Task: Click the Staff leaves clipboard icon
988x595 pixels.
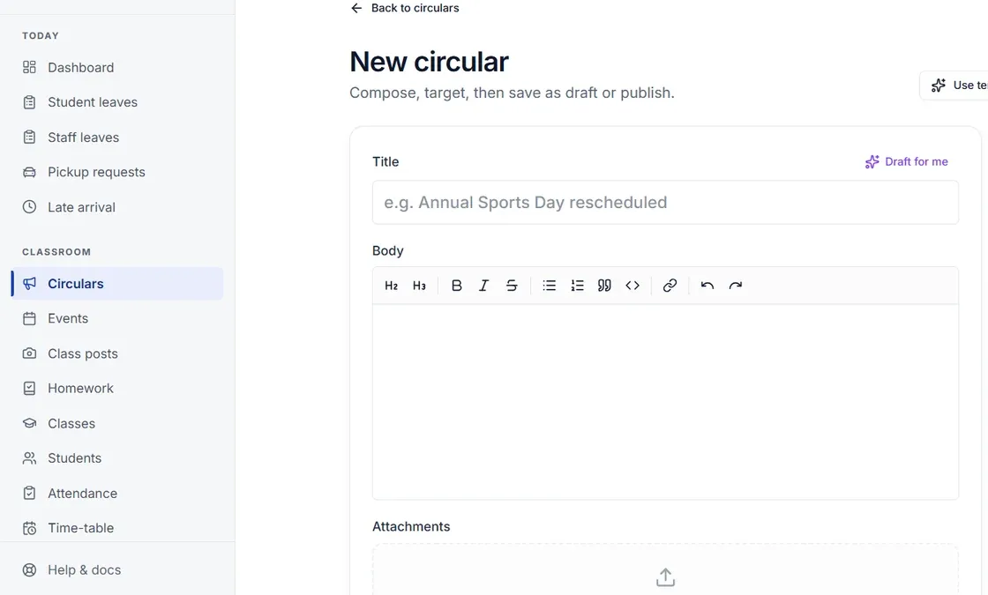Action: 30,138
